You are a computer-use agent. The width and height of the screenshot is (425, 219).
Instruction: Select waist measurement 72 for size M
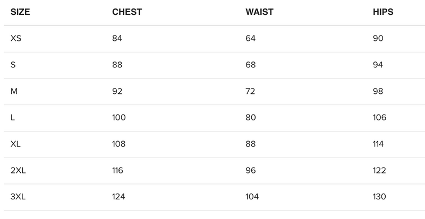point(250,91)
